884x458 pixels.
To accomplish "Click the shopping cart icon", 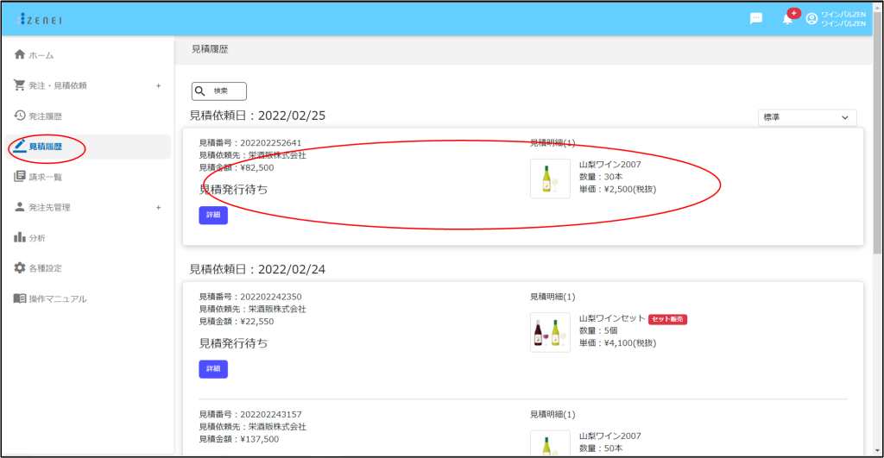I will click(20, 85).
